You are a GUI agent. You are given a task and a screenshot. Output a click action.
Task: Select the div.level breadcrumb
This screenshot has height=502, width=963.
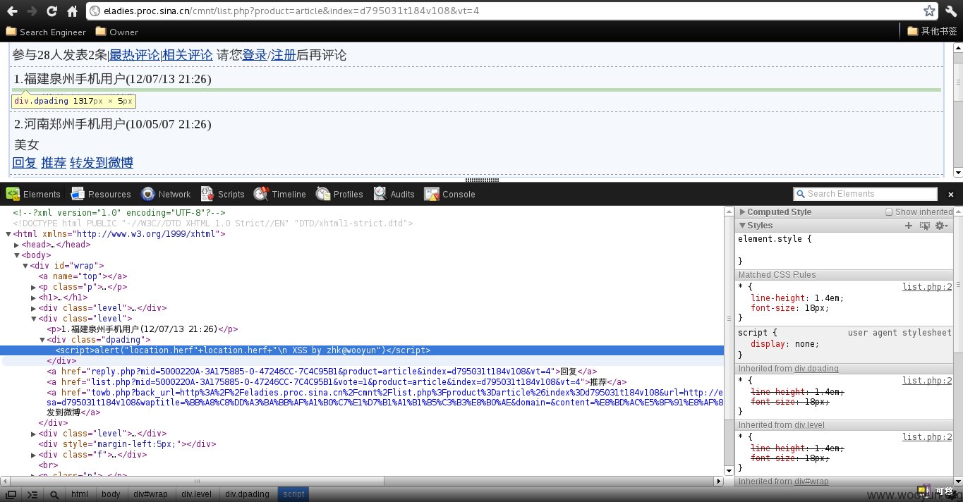(x=197, y=494)
